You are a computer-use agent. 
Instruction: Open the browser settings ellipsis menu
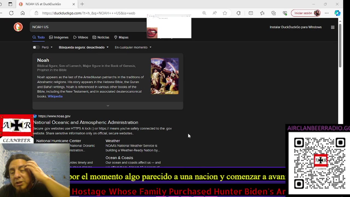click(327, 13)
